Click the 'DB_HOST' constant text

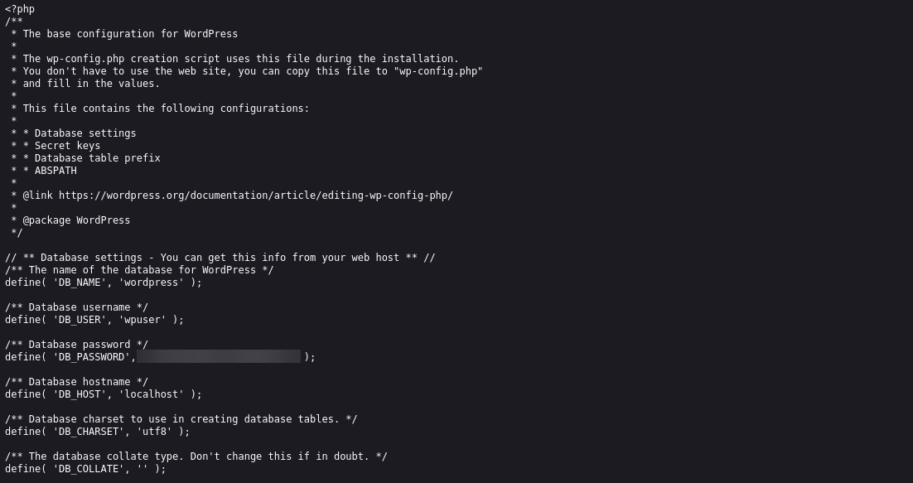pyautogui.click(x=77, y=394)
